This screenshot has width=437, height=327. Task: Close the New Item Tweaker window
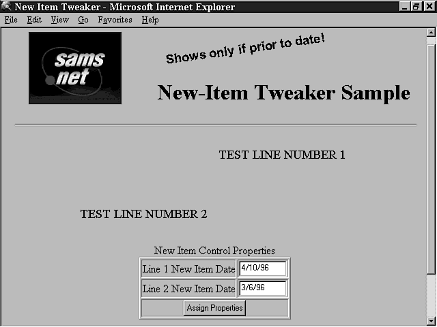click(x=428, y=7)
